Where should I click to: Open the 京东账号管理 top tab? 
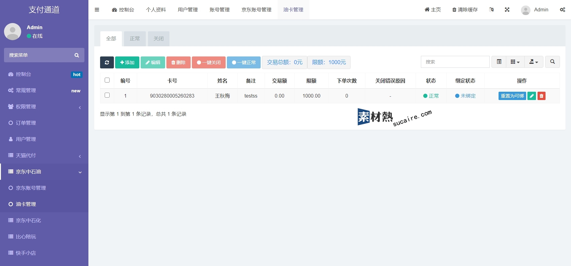pyautogui.click(x=257, y=10)
